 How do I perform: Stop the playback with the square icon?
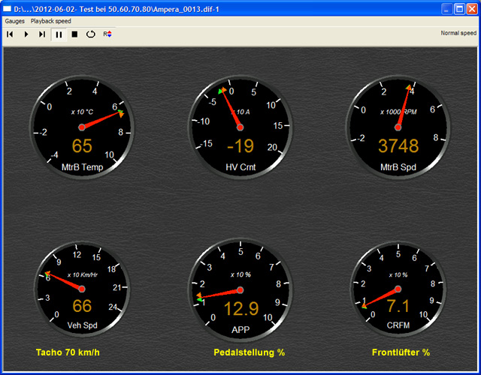point(74,34)
